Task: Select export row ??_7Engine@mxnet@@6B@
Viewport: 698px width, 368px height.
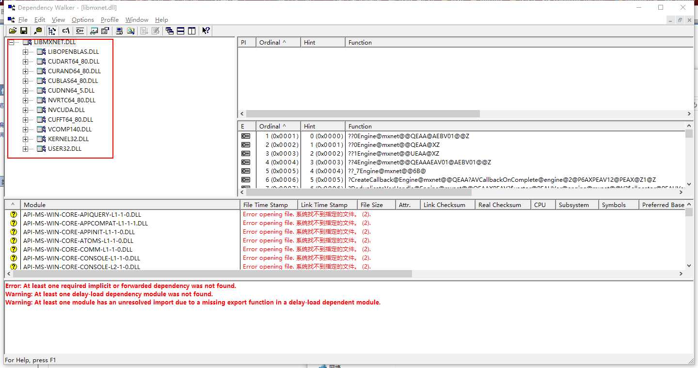Action: point(462,171)
